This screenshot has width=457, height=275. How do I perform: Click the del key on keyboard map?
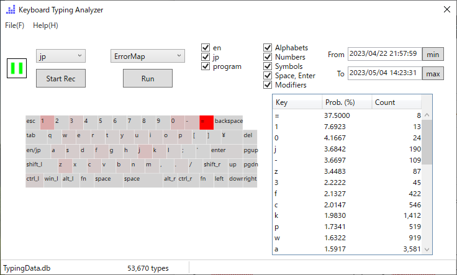[x=250, y=137]
